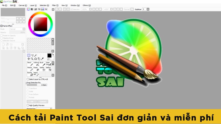Click the Undo toolbar button
The height and width of the screenshot is (124, 221).
tap(57, 9)
